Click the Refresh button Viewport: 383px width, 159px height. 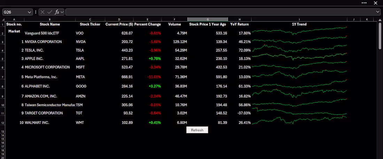[197, 130]
